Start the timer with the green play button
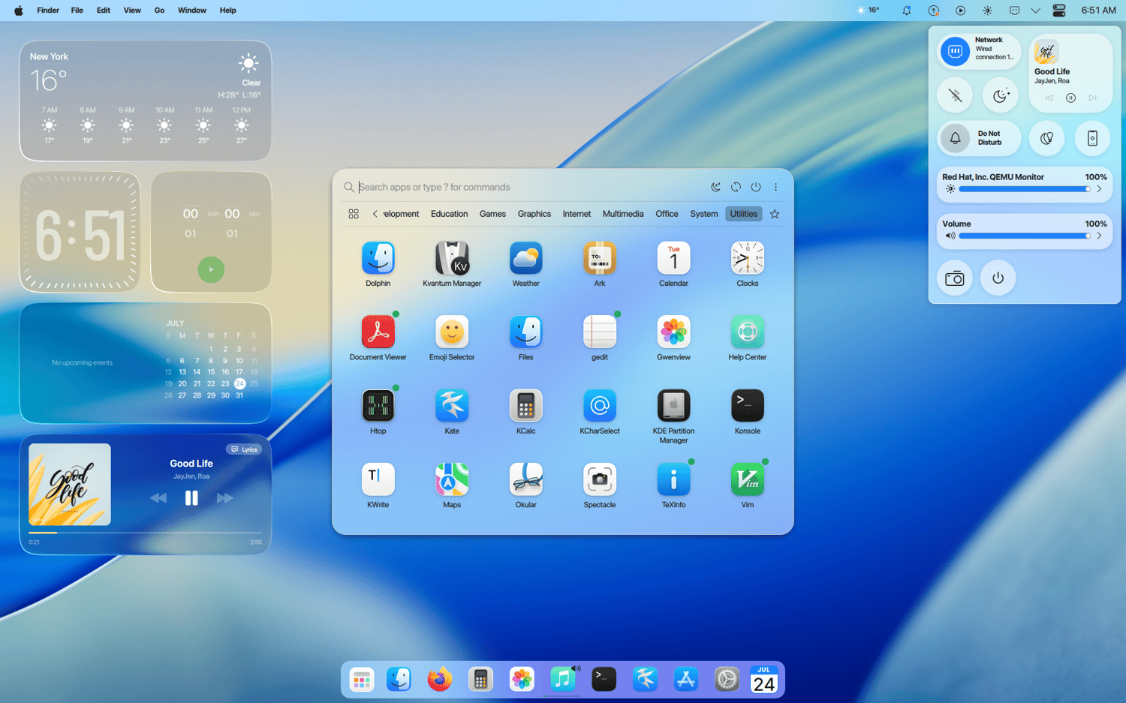The width and height of the screenshot is (1126, 703). pos(211,269)
